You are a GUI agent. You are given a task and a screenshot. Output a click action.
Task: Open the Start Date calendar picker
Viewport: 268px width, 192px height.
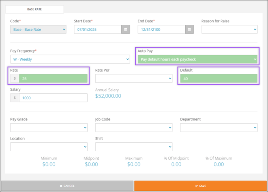click(x=126, y=30)
